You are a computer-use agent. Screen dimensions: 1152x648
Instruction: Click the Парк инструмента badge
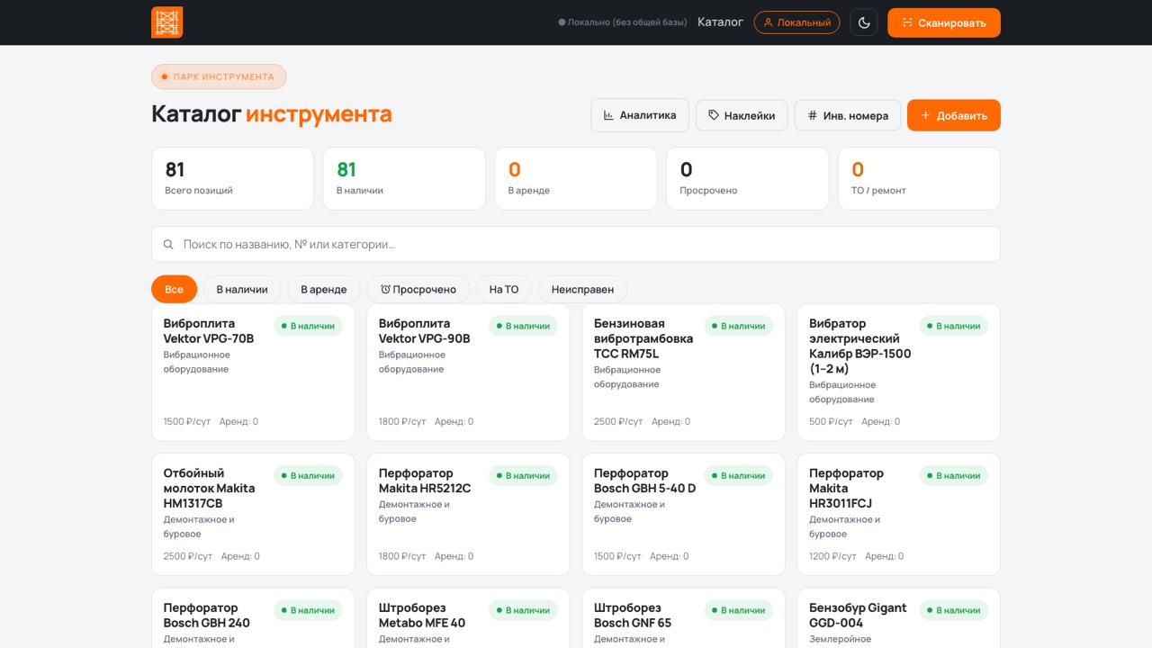pyautogui.click(x=219, y=76)
